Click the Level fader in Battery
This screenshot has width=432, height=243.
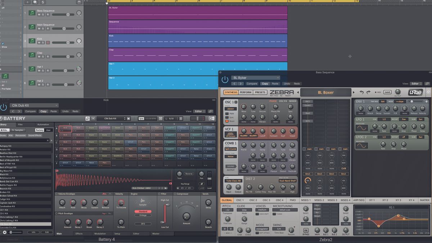click(x=209, y=179)
